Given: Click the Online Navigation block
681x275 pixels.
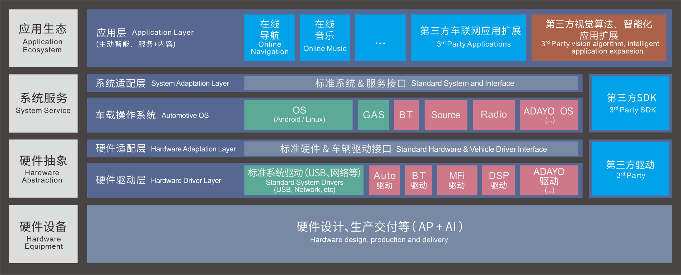Looking at the screenshot, I should pyautogui.click(x=269, y=38).
